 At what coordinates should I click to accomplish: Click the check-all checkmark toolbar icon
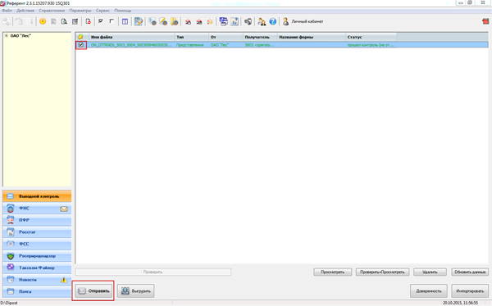(x=101, y=21)
